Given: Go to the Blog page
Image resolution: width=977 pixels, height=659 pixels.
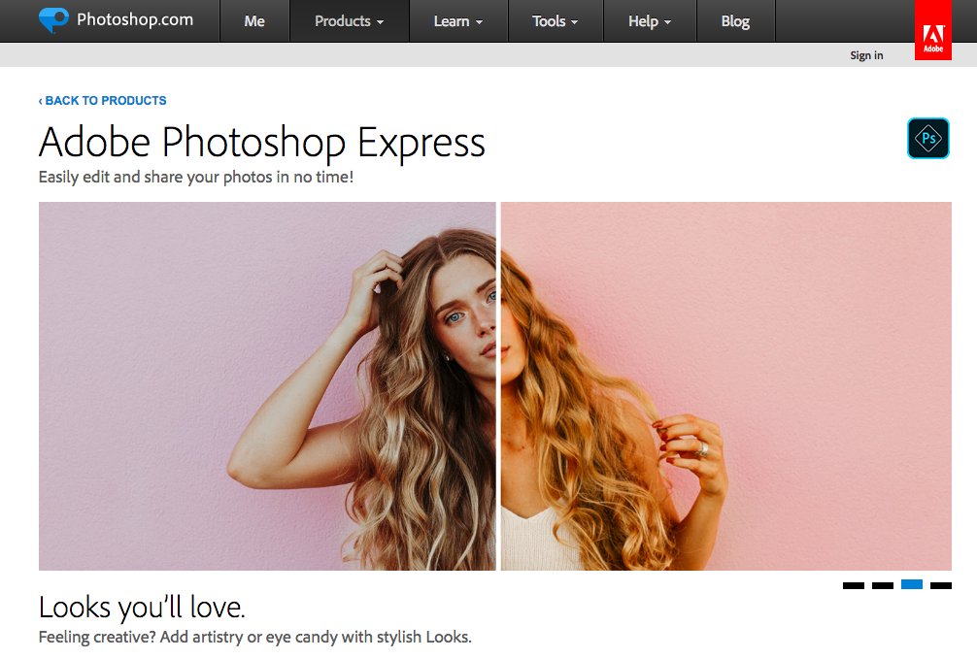Looking at the screenshot, I should [735, 21].
